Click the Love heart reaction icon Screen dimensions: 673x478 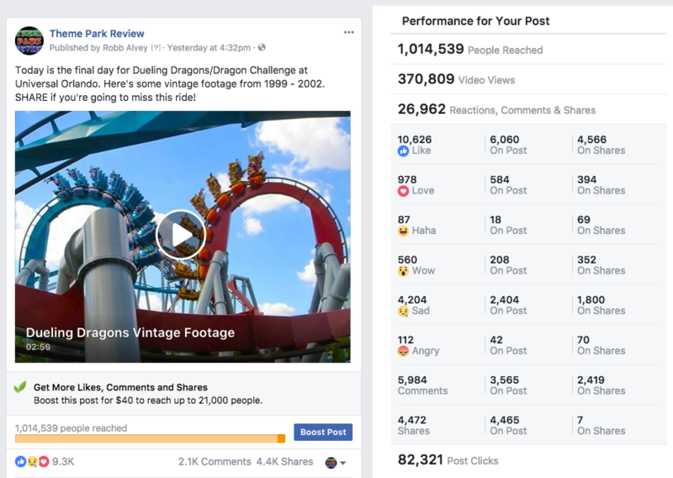[404, 191]
